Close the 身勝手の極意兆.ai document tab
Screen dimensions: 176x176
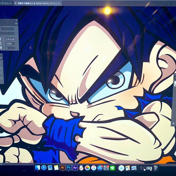16,3
